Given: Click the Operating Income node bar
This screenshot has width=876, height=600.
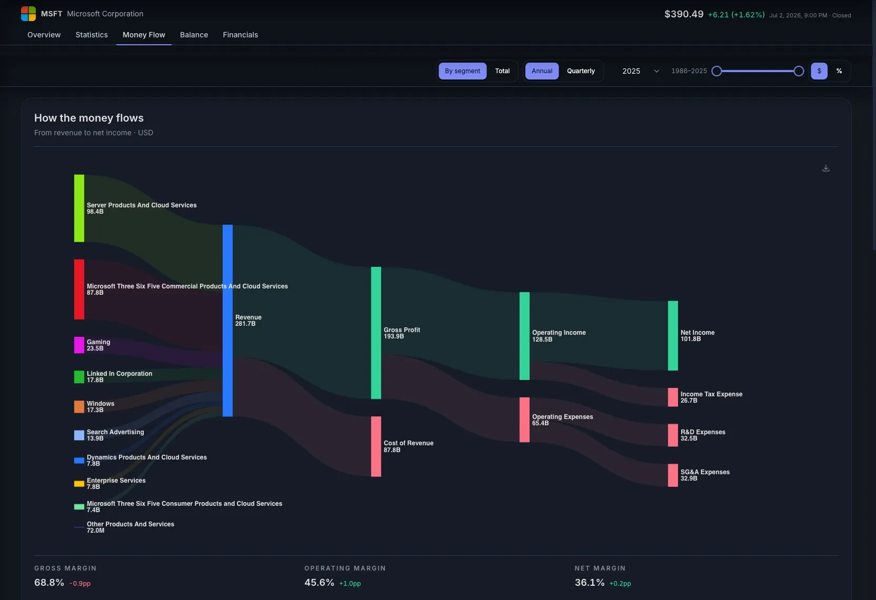Looking at the screenshot, I should tap(524, 336).
